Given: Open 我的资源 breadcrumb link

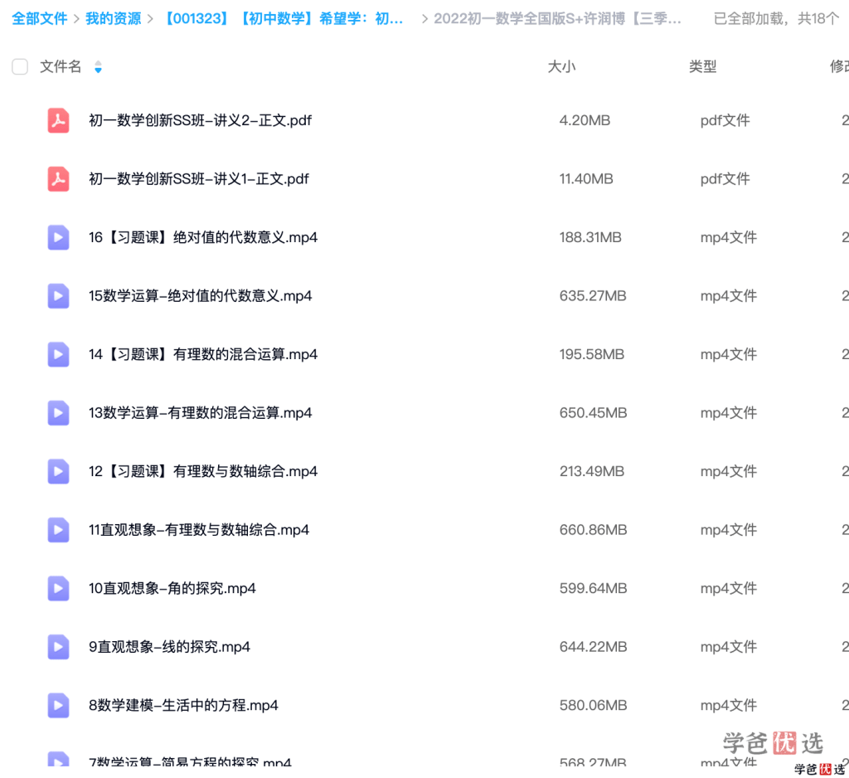Looking at the screenshot, I should (113, 18).
